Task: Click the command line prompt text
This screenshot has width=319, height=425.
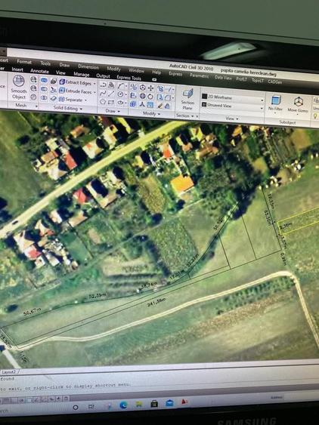Action: pos(65,387)
